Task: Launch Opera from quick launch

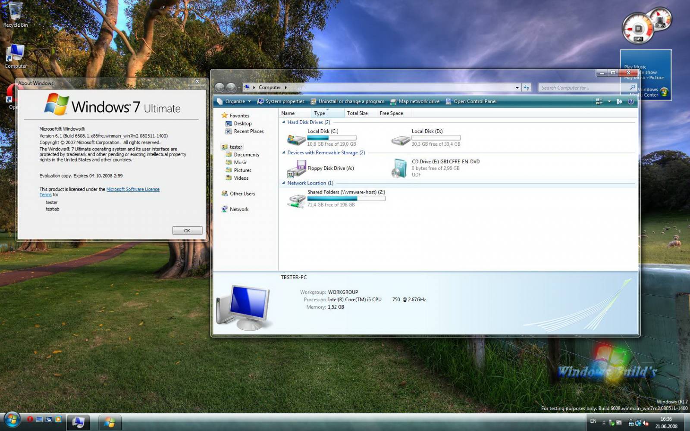Action: tap(30, 419)
